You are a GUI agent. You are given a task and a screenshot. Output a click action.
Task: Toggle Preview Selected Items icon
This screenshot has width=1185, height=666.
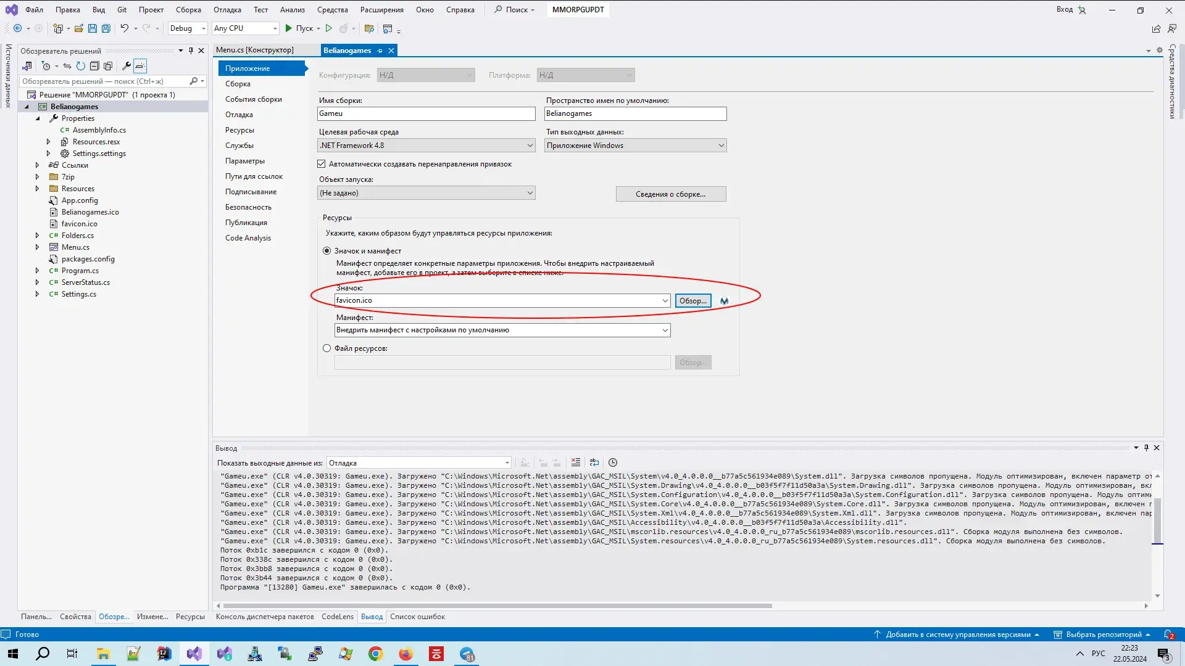click(x=140, y=66)
